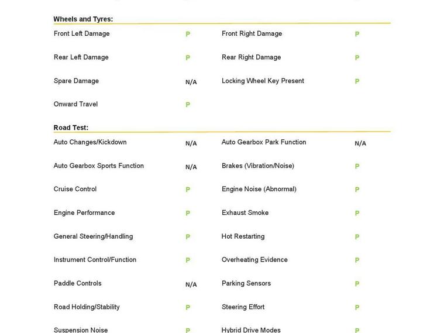Click the N/A for Auto Gearbox Park Function
444x333 pixels.
tap(360, 143)
